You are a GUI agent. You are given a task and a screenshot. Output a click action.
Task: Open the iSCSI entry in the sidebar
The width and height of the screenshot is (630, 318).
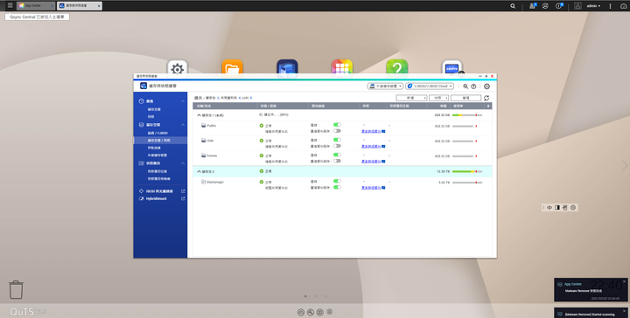159,190
